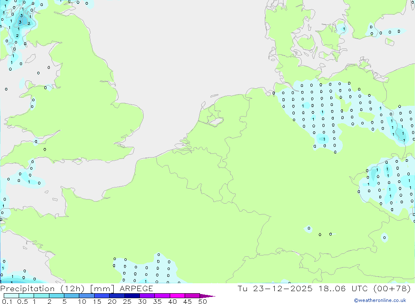Screen dimensions: 415x304
Task: Click the '(00+78)' forecast offset text
Action: 392,289
